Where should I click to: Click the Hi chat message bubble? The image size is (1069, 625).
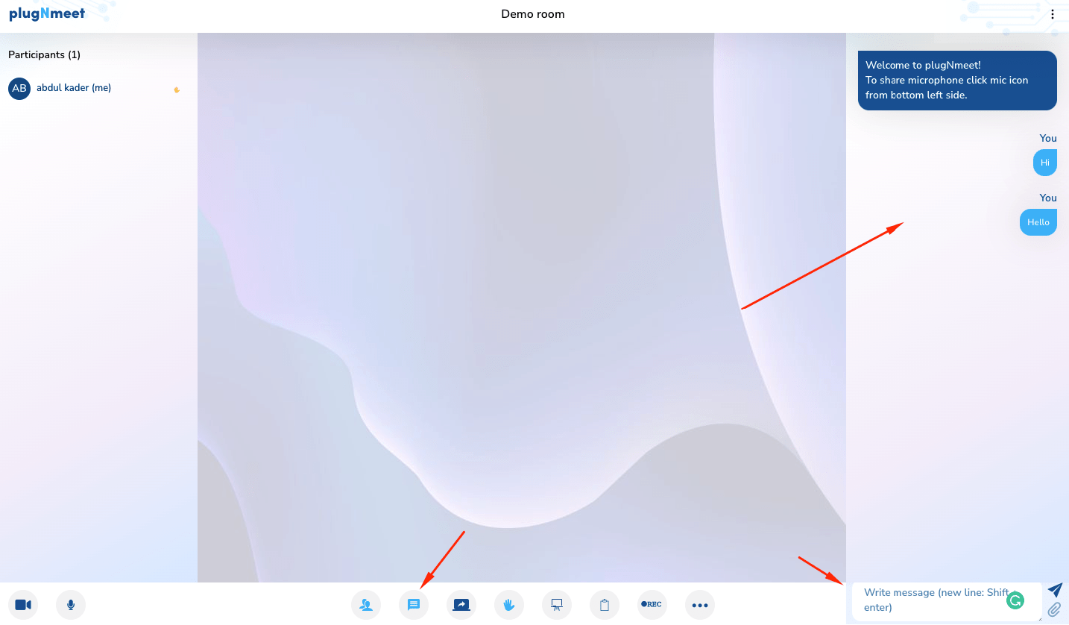[1045, 163]
